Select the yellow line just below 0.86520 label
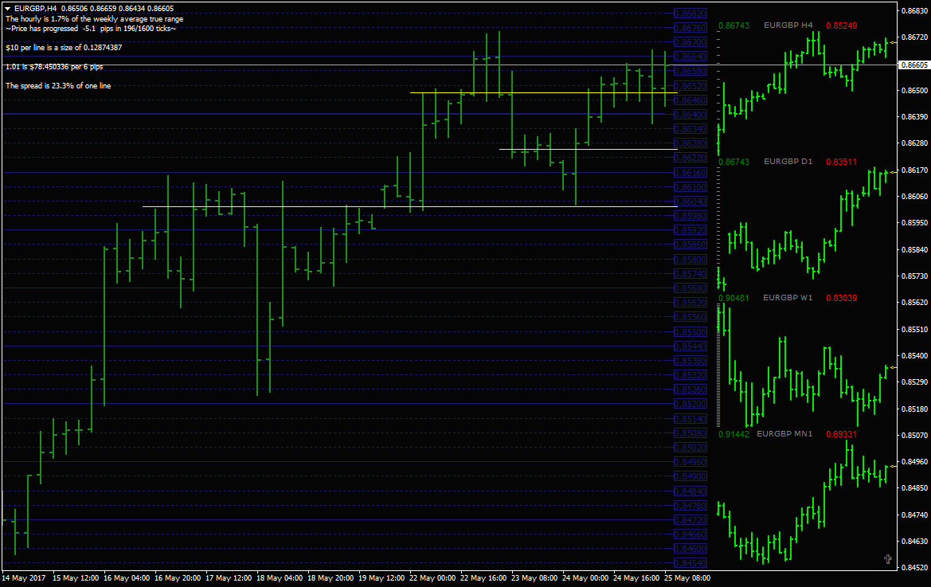 pyautogui.click(x=543, y=92)
